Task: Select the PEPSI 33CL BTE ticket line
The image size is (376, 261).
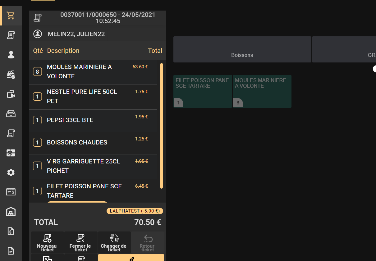Action: (x=93, y=121)
